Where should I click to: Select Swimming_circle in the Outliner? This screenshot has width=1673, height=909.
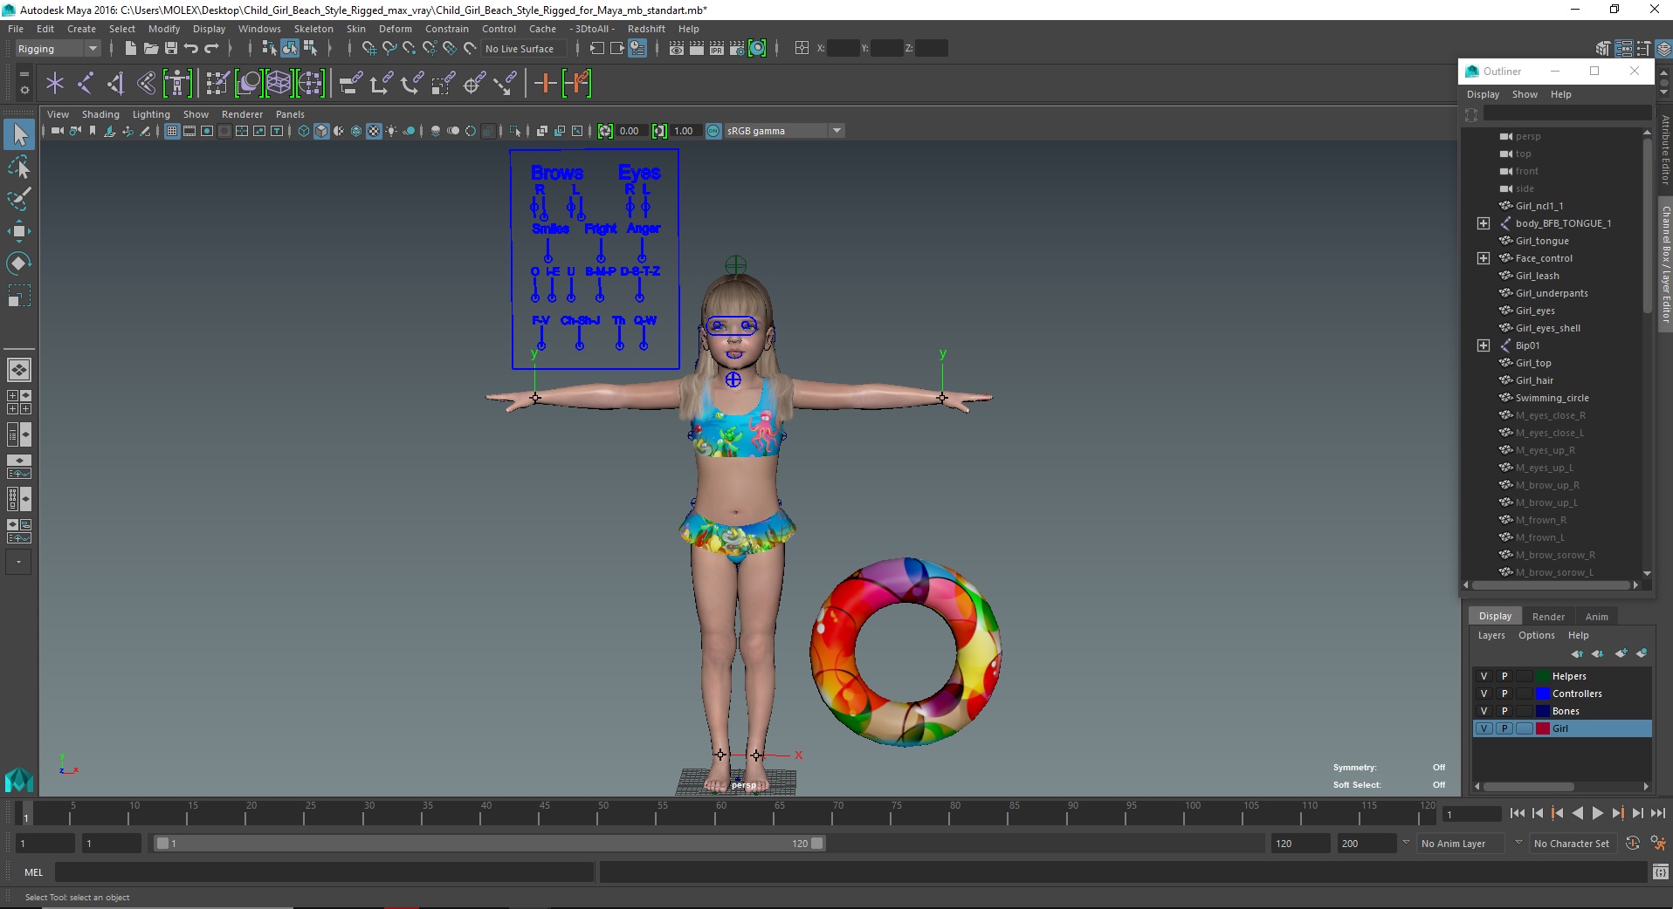[1552, 398]
